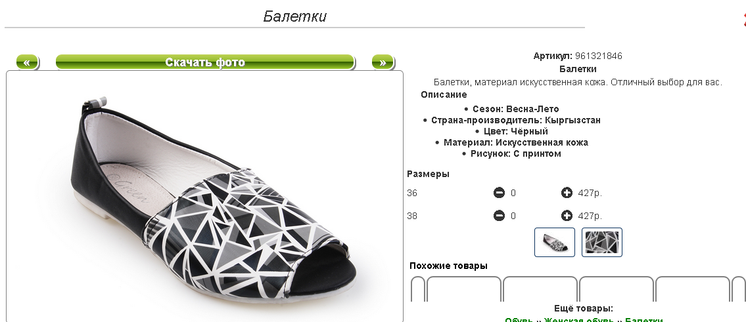The width and height of the screenshot is (746, 322).
Task: Decrease quantity for size 36
Action: click(x=499, y=193)
